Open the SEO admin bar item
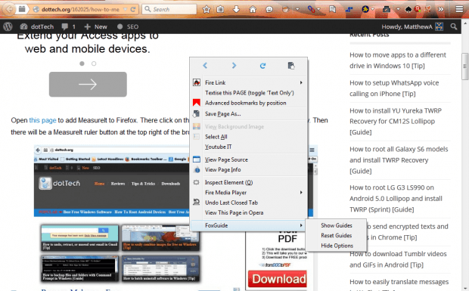Viewport: 469px width, 291px height. [x=128, y=26]
